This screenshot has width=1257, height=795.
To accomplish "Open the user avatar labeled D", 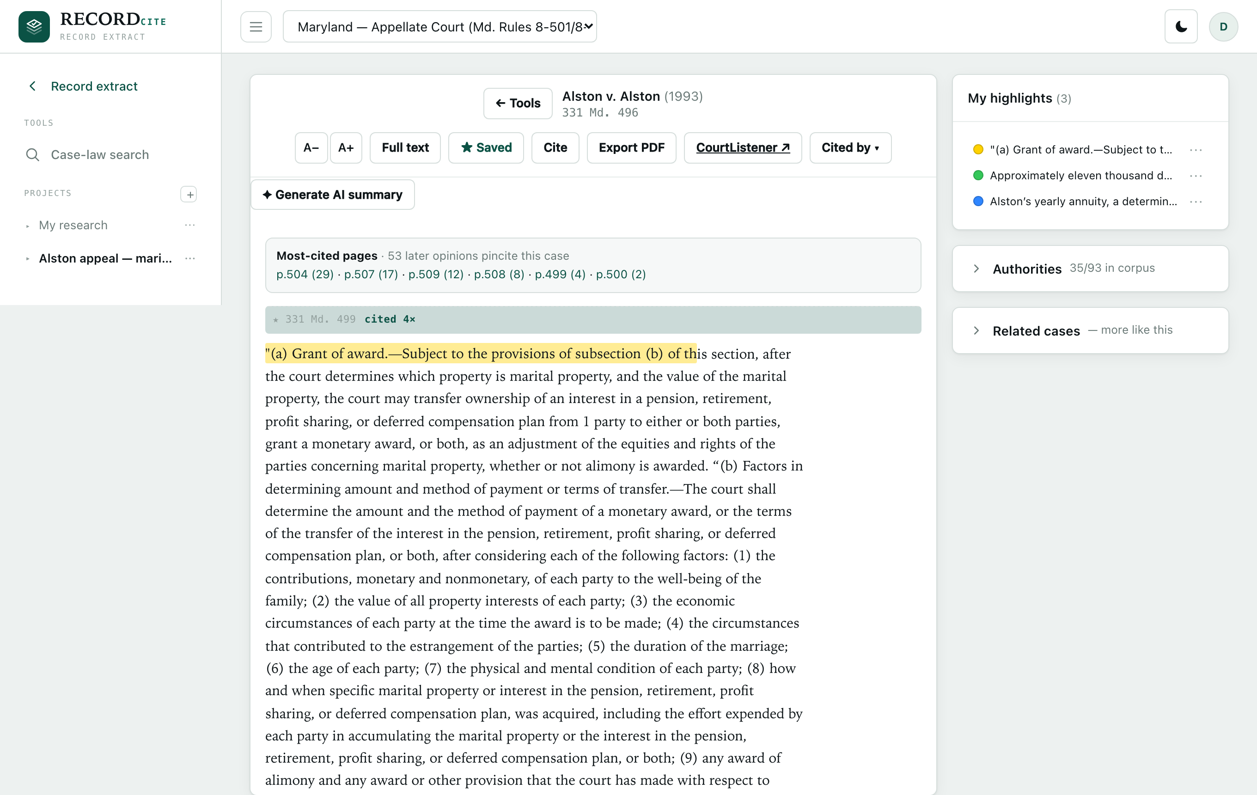I will (x=1223, y=27).
